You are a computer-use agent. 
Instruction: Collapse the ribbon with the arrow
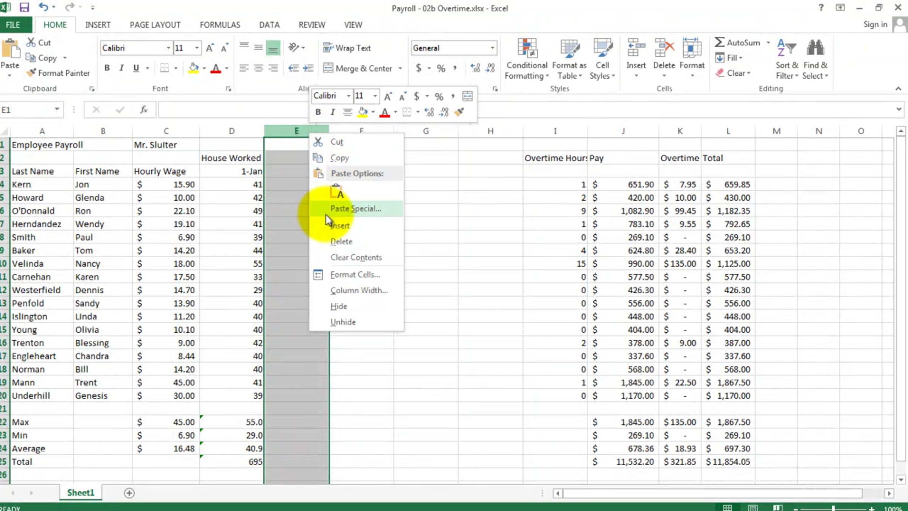coord(898,89)
